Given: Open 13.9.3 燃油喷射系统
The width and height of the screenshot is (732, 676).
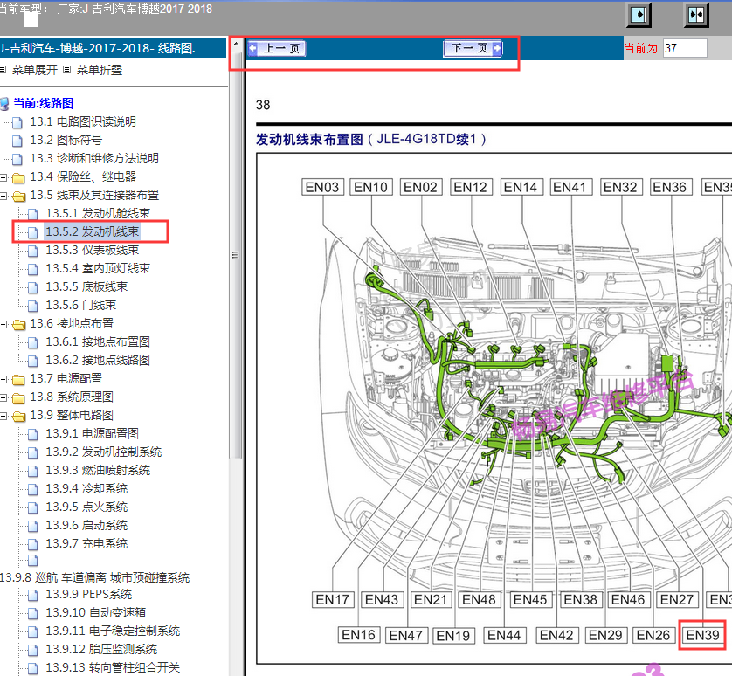Looking at the screenshot, I should (x=98, y=470).
